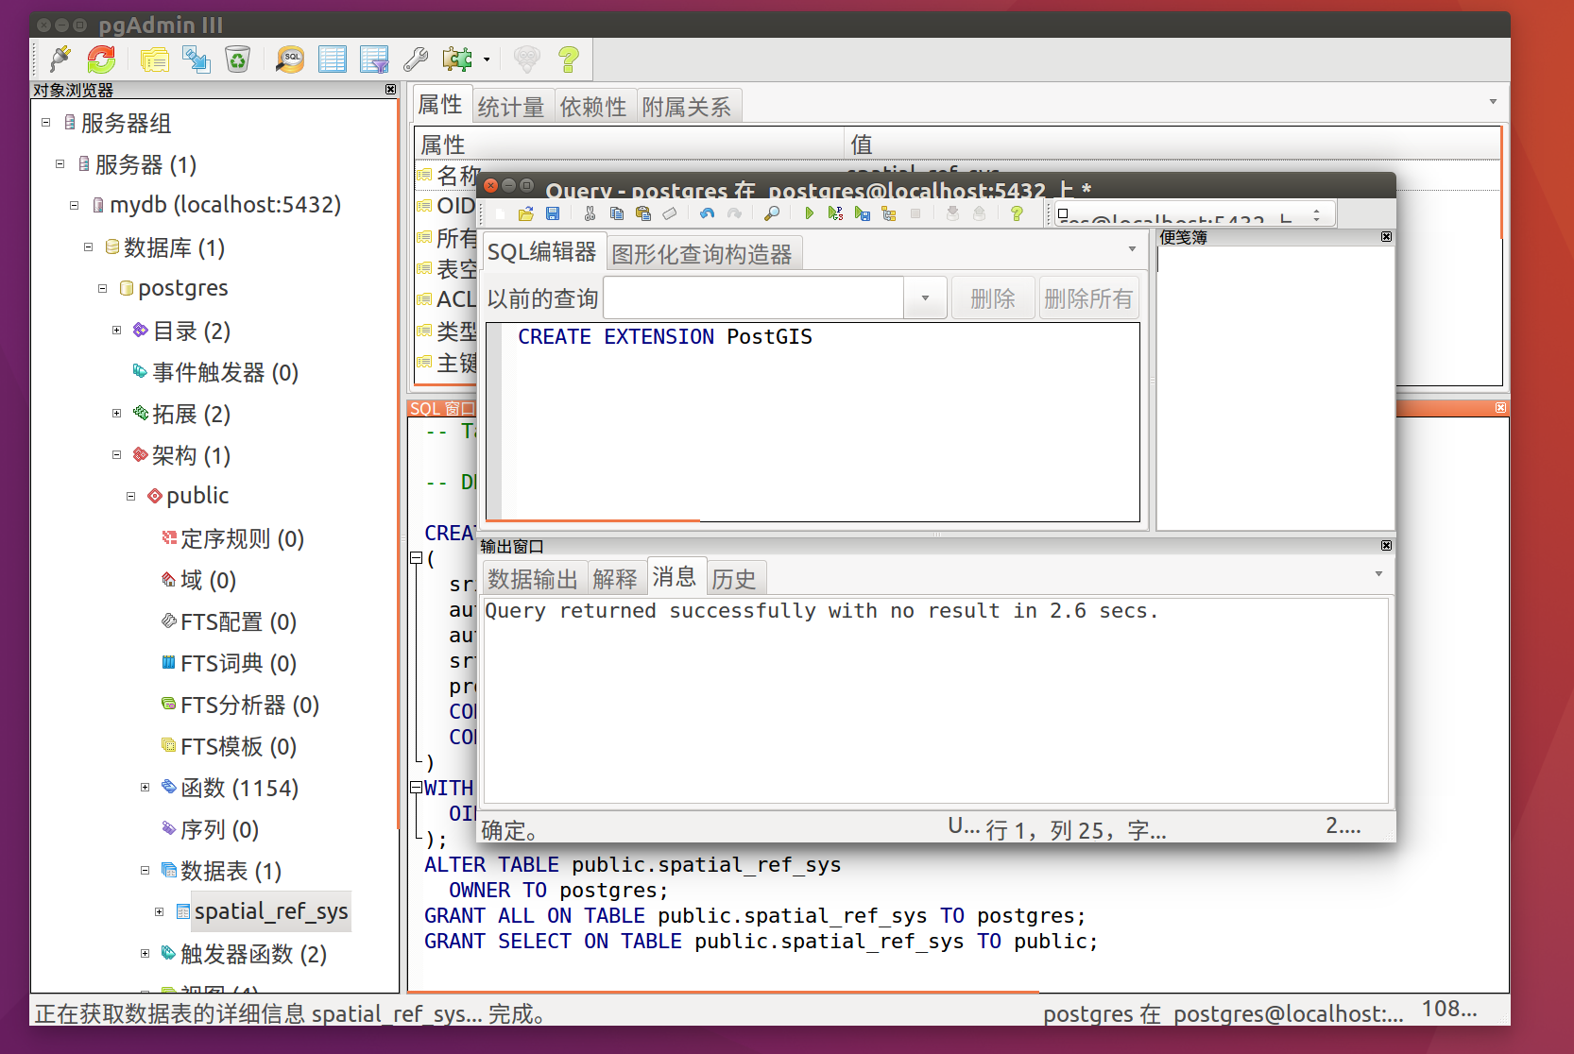Image resolution: width=1574 pixels, height=1054 pixels.
Task: Open the SQL query tool magnifier icon
Action: point(290,59)
